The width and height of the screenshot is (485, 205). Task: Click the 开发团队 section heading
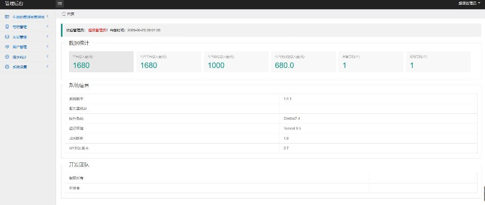click(79, 165)
